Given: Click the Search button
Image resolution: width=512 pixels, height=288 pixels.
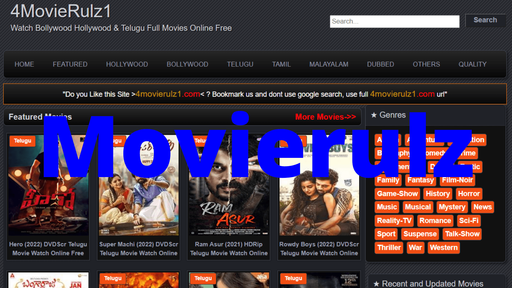Looking at the screenshot, I should tap(485, 20).
